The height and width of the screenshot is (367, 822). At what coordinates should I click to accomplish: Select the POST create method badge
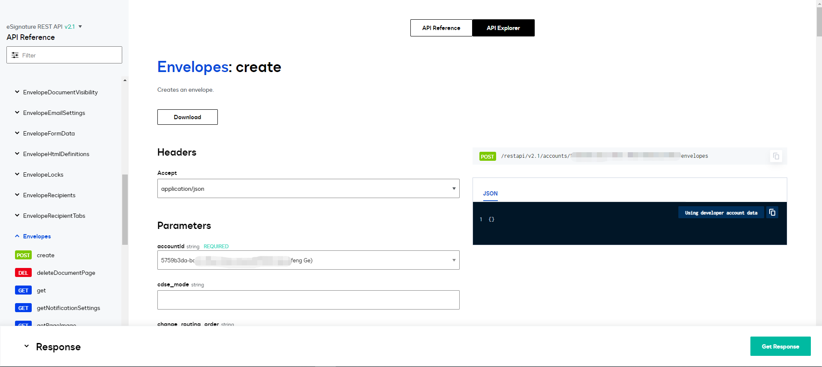click(x=23, y=255)
